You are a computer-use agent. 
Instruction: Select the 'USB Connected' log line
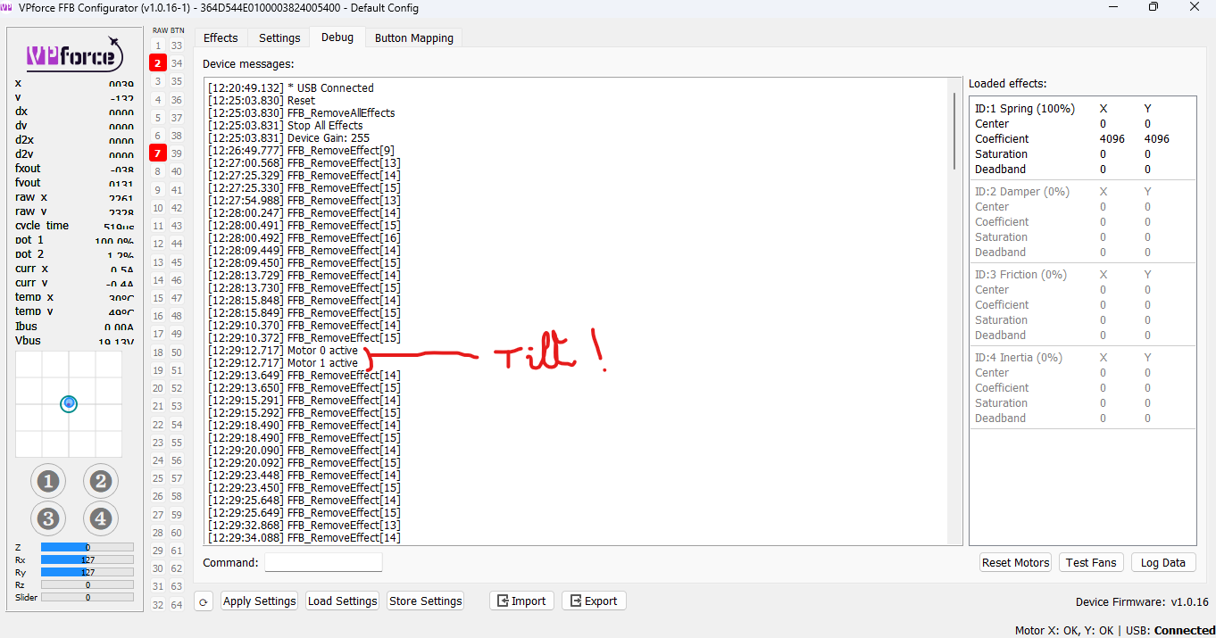tap(290, 87)
